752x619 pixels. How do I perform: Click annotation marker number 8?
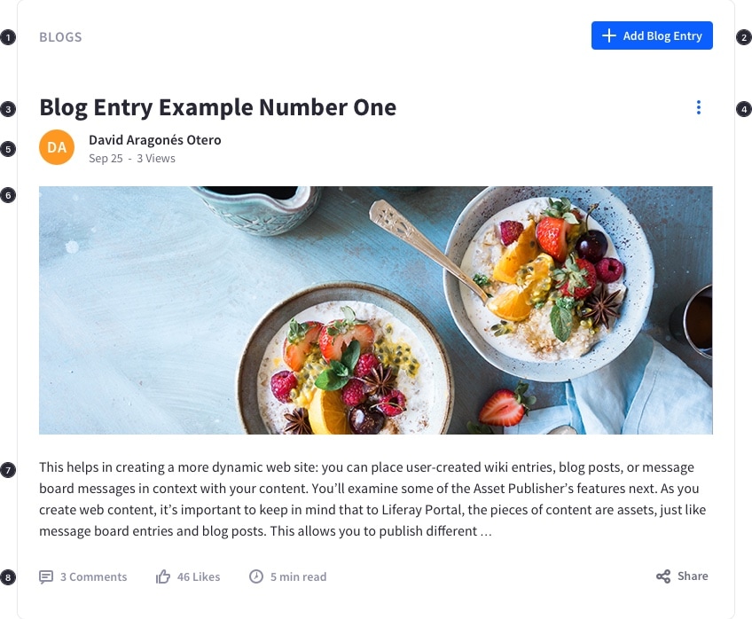point(8,577)
